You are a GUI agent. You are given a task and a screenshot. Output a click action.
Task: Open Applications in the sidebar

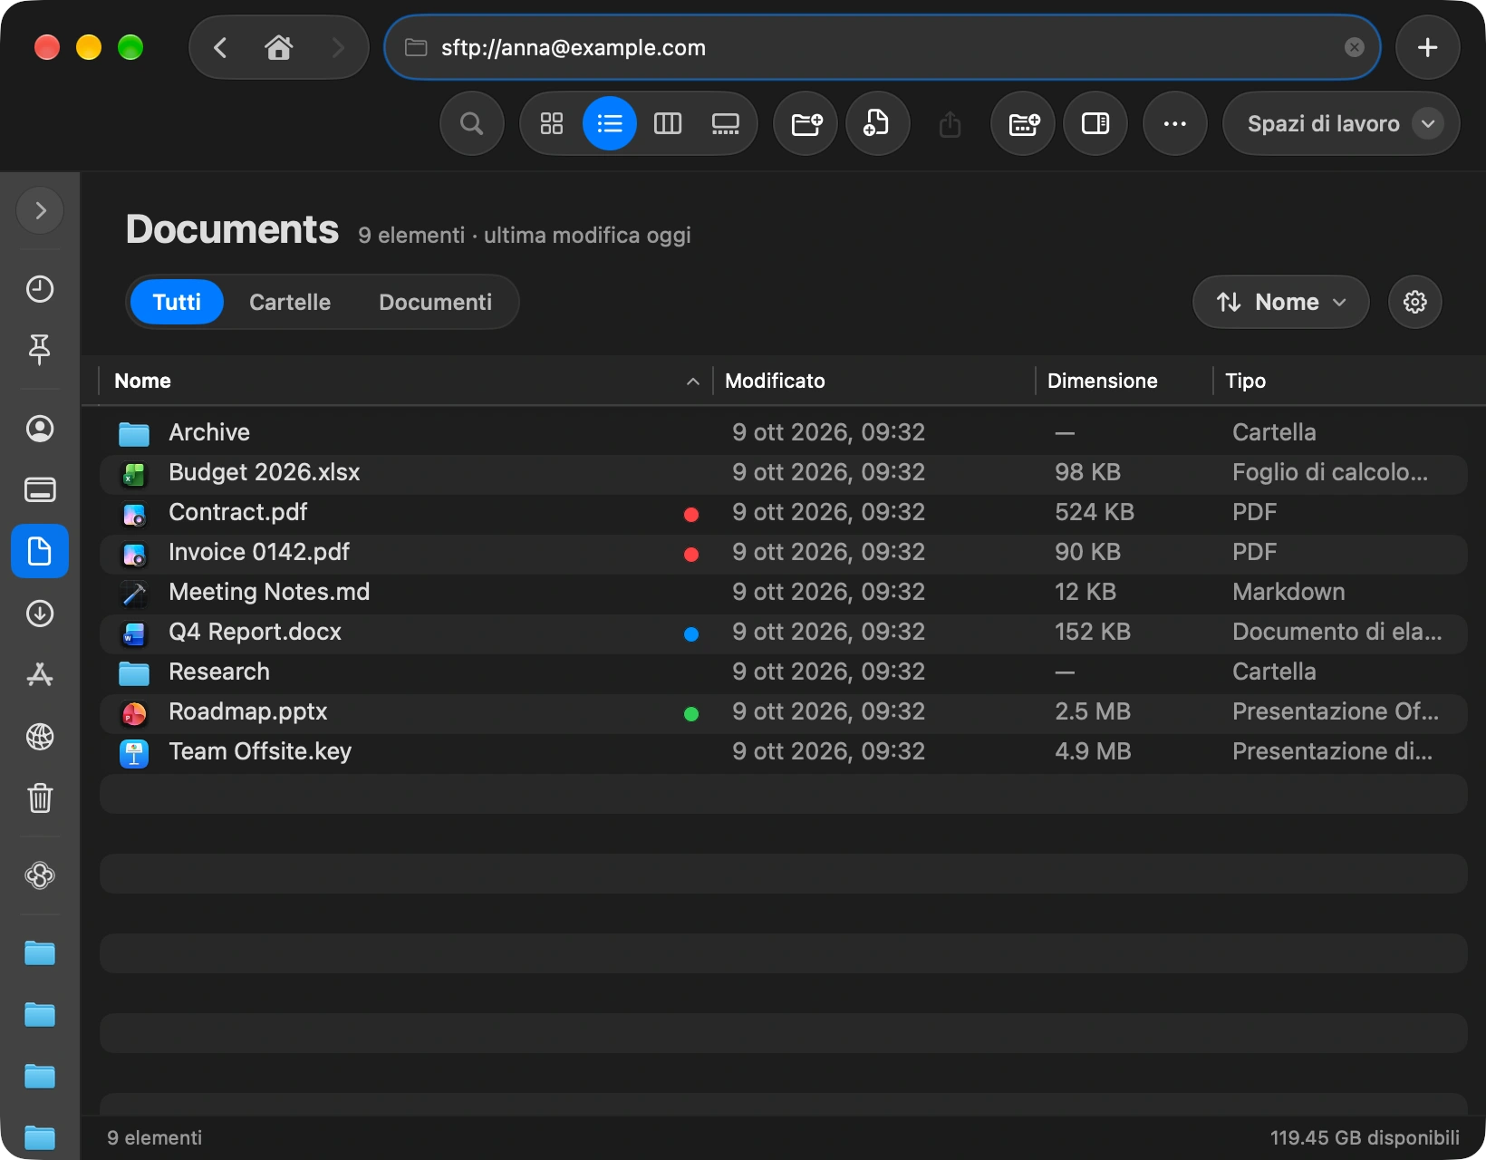40,675
